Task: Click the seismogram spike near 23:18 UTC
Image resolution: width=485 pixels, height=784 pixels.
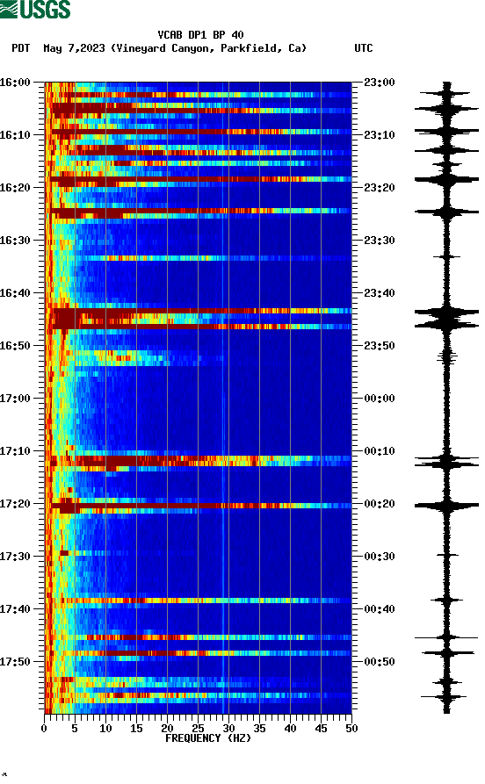Action: pos(446,179)
